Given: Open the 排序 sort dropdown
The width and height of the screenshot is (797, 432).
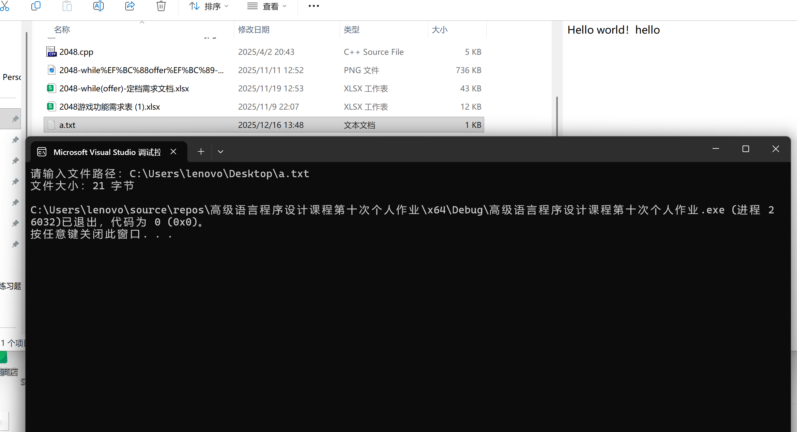Looking at the screenshot, I should (209, 6).
